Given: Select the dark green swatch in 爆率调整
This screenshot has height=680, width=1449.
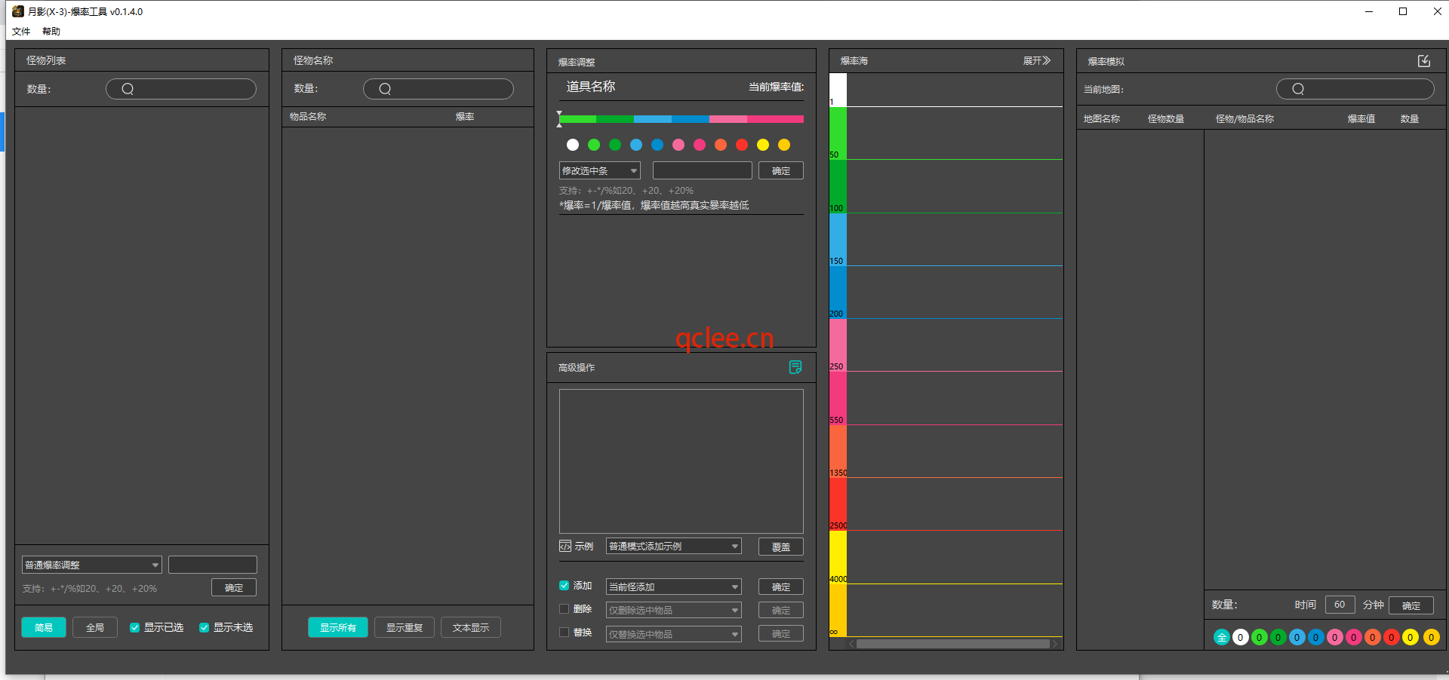Looking at the screenshot, I should [615, 145].
